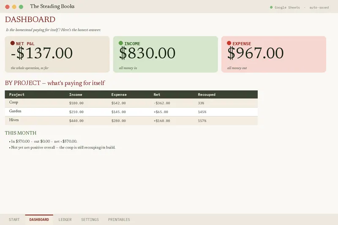Click the 'all money in' caption
This screenshot has width=338, height=225.
(x=128, y=68)
